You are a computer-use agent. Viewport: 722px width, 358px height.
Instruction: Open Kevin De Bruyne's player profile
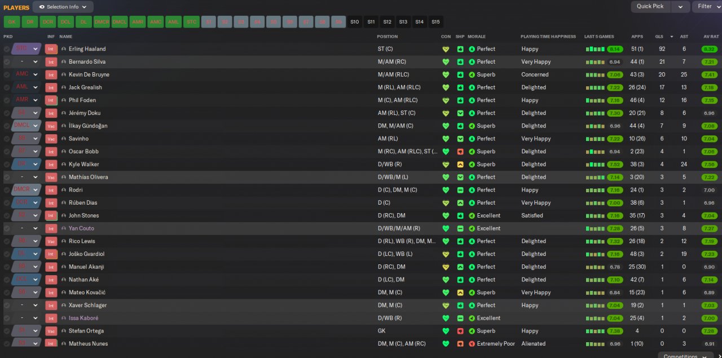pyautogui.click(x=89, y=74)
